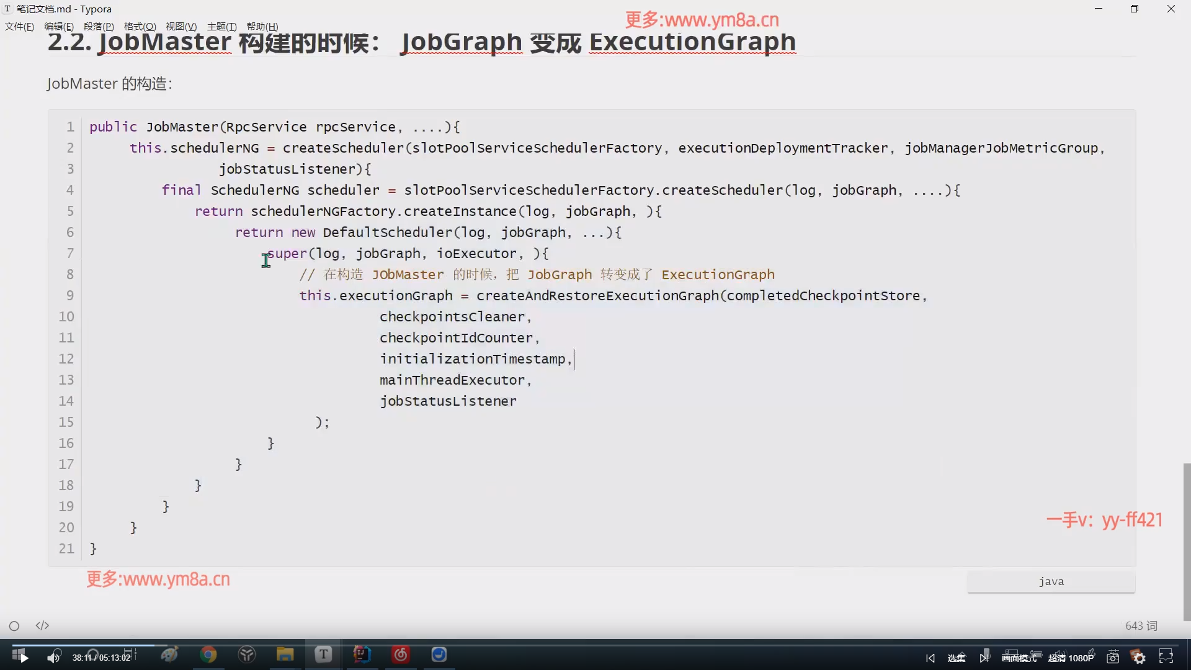Open Google Chrome from the taskbar
This screenshot has height=670, width=1191.
point(209,654)
